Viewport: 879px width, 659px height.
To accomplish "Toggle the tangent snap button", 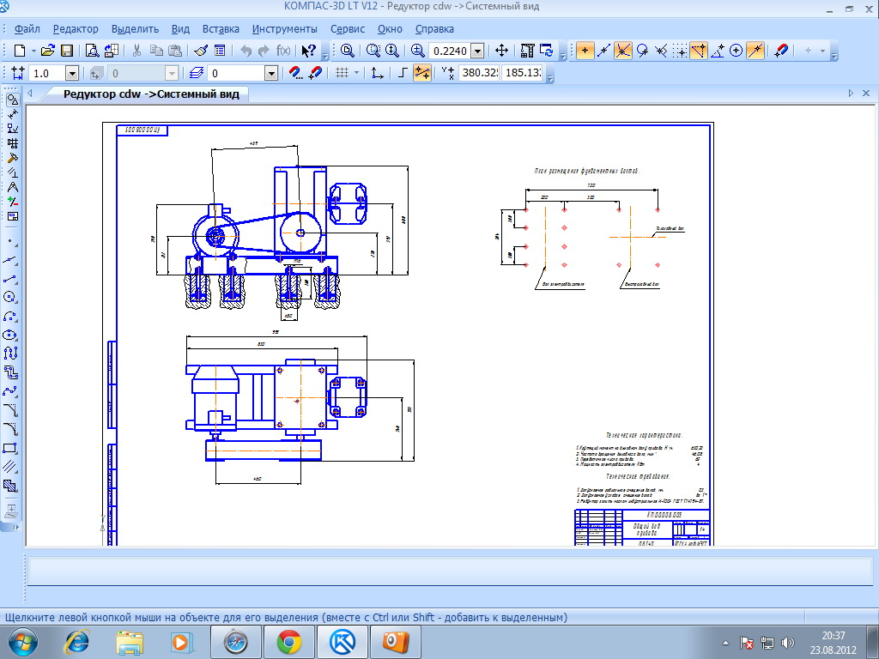I will [x=642, y=51].
